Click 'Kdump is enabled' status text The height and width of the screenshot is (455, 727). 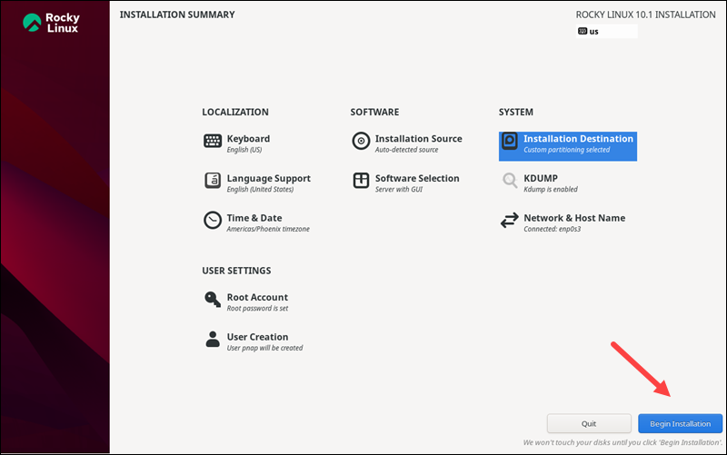click(x=551, y=189)
